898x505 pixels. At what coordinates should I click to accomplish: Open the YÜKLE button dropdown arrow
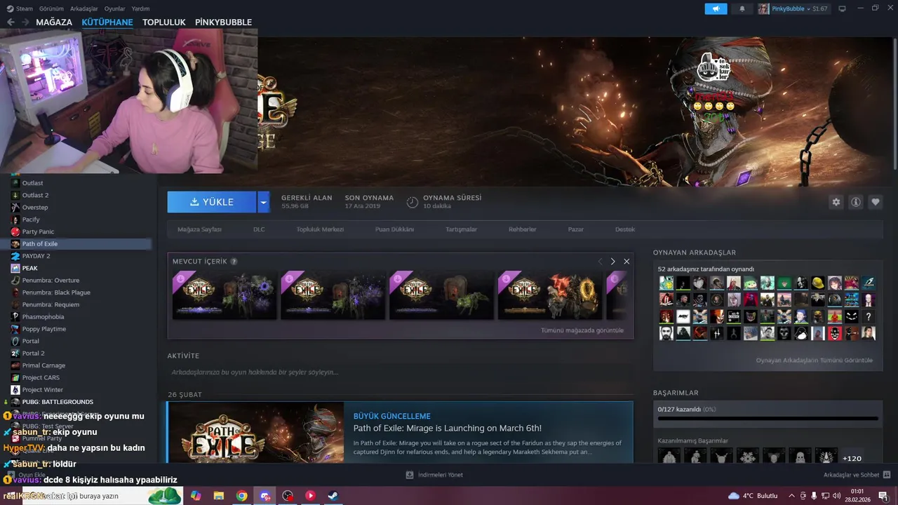pos(263,202)
